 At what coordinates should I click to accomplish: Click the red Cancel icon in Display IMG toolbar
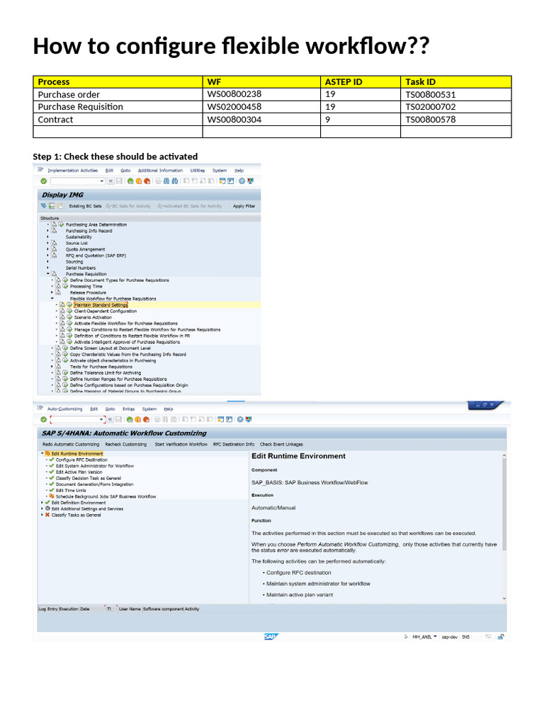[147, 181]
